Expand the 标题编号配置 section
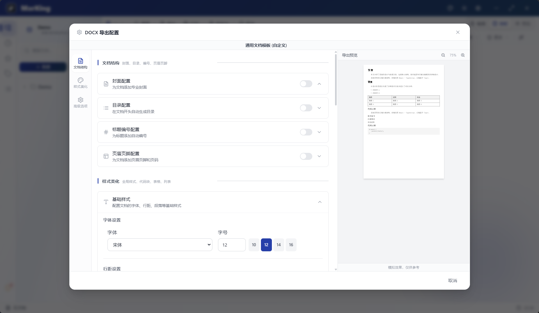The width and height of the screenshot is (539, 313). [x=319, y=132]
